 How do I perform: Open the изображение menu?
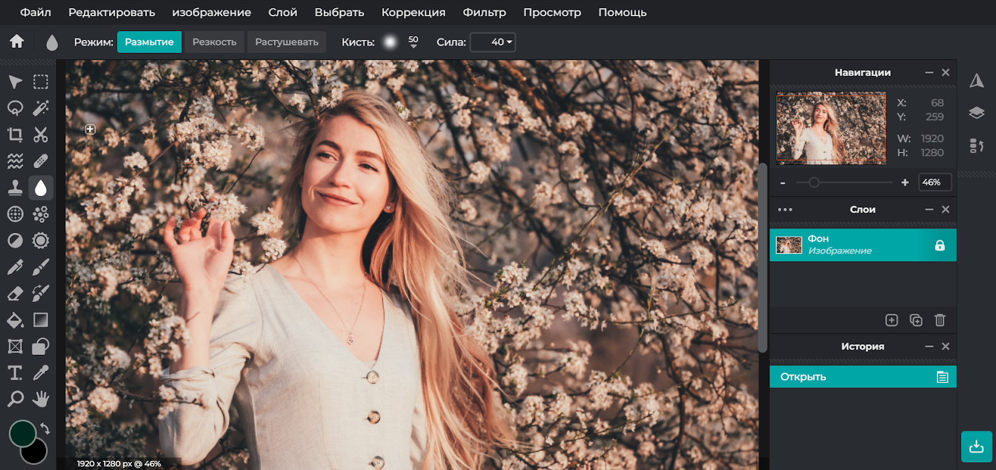pyautogui.click(x=212, y=12)
